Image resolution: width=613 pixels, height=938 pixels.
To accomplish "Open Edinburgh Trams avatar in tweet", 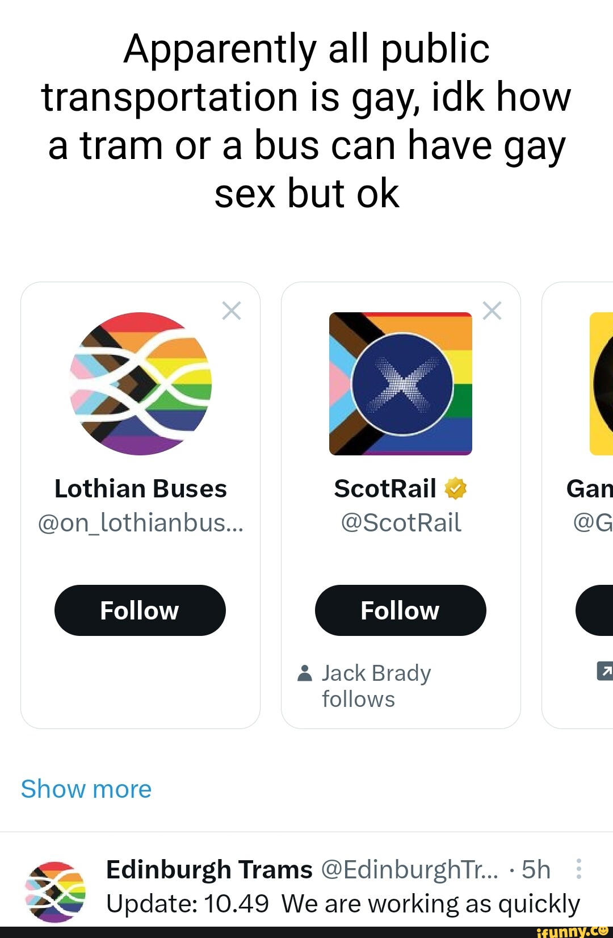I will (x=55, y=891).
